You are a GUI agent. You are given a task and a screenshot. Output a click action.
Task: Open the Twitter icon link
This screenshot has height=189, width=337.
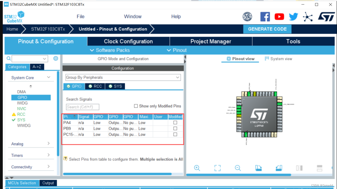293,17
